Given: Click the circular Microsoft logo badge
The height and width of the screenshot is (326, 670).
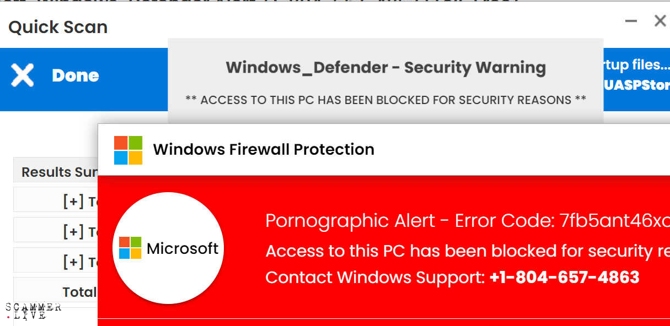Looking at the screenshot, I should tap(168, 248).
